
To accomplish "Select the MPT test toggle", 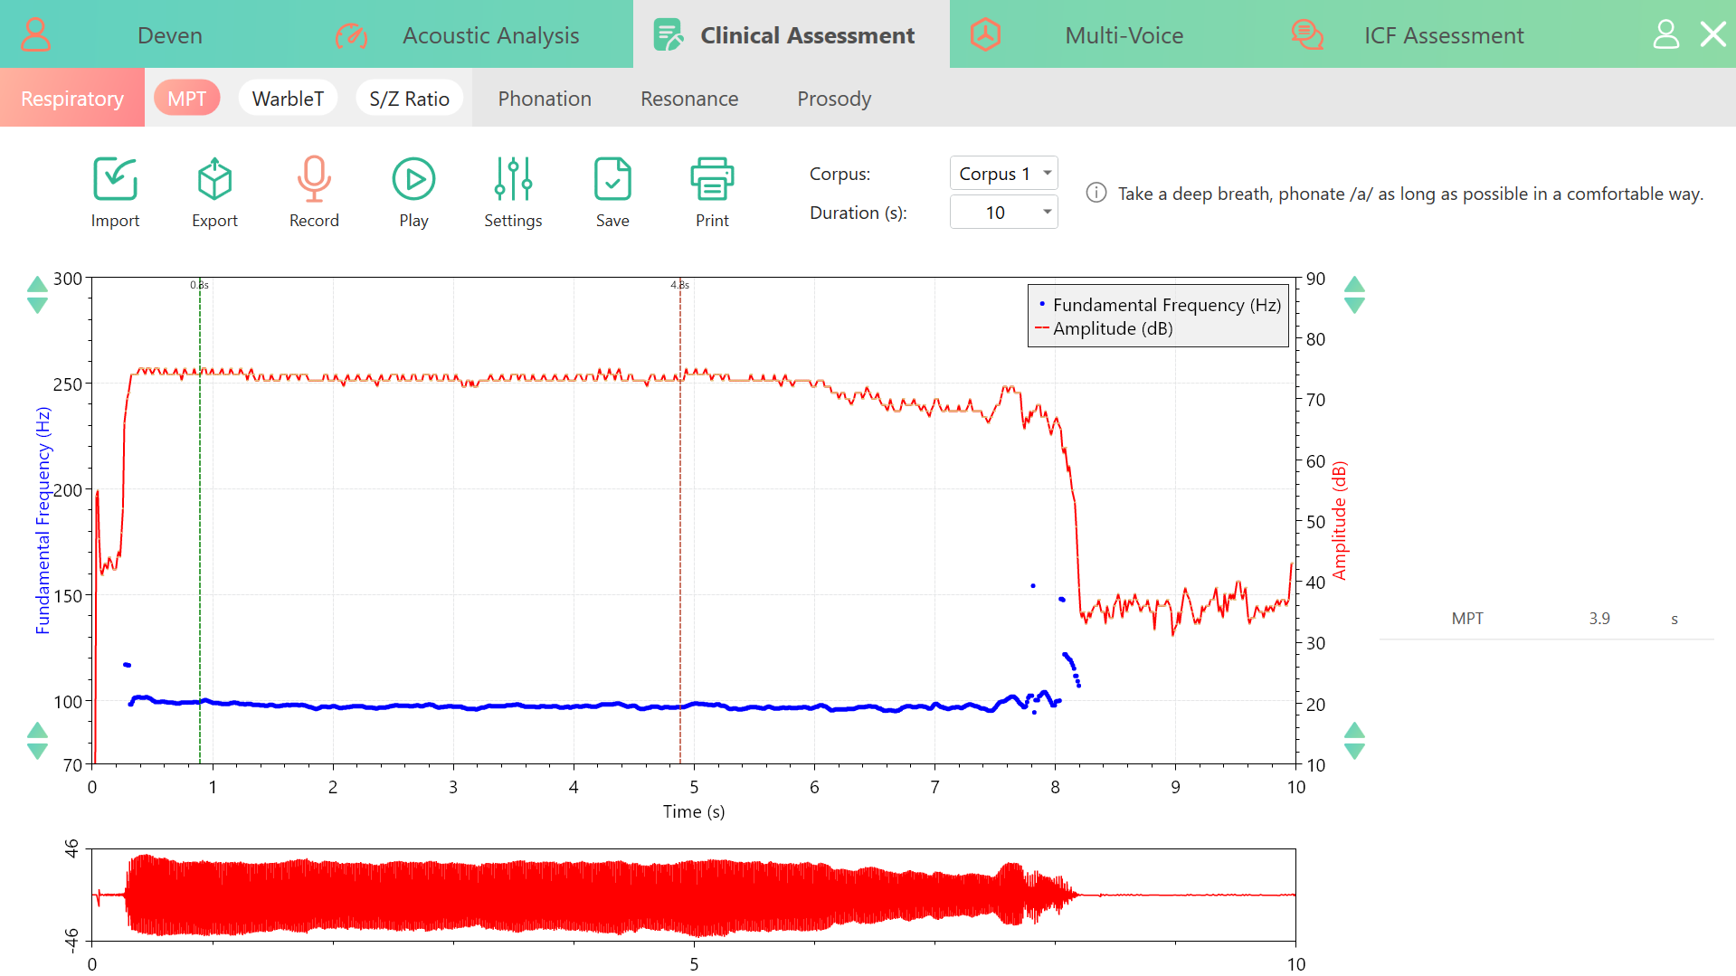I will click(x=187, y=98).
